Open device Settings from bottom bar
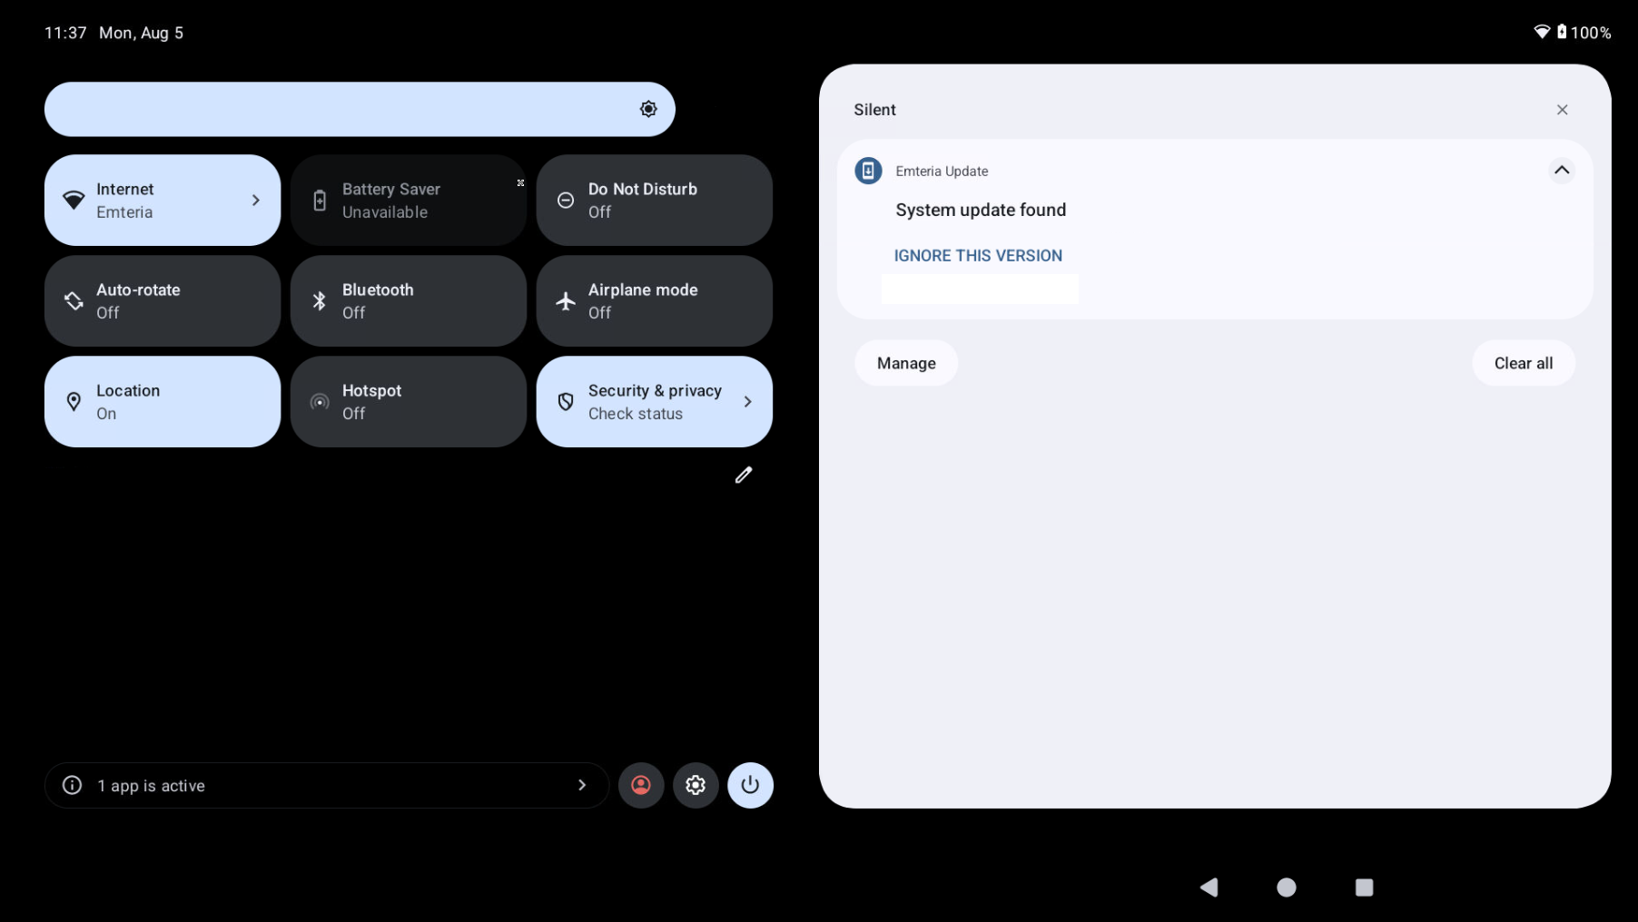The image size is (1638, 922). [x=696, y=785]
